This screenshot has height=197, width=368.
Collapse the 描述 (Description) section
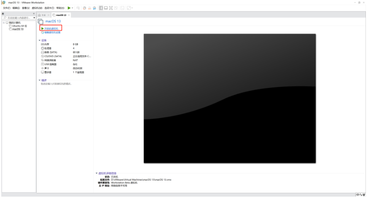(40, 80)
